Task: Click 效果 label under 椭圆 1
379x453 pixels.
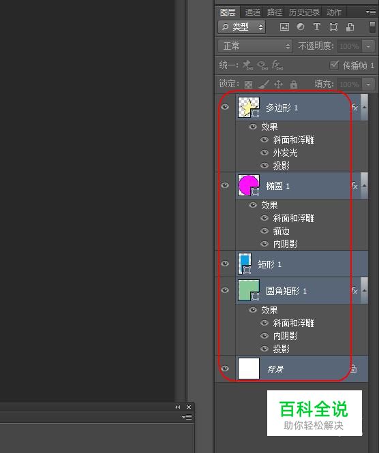Action: coord(269,205)
